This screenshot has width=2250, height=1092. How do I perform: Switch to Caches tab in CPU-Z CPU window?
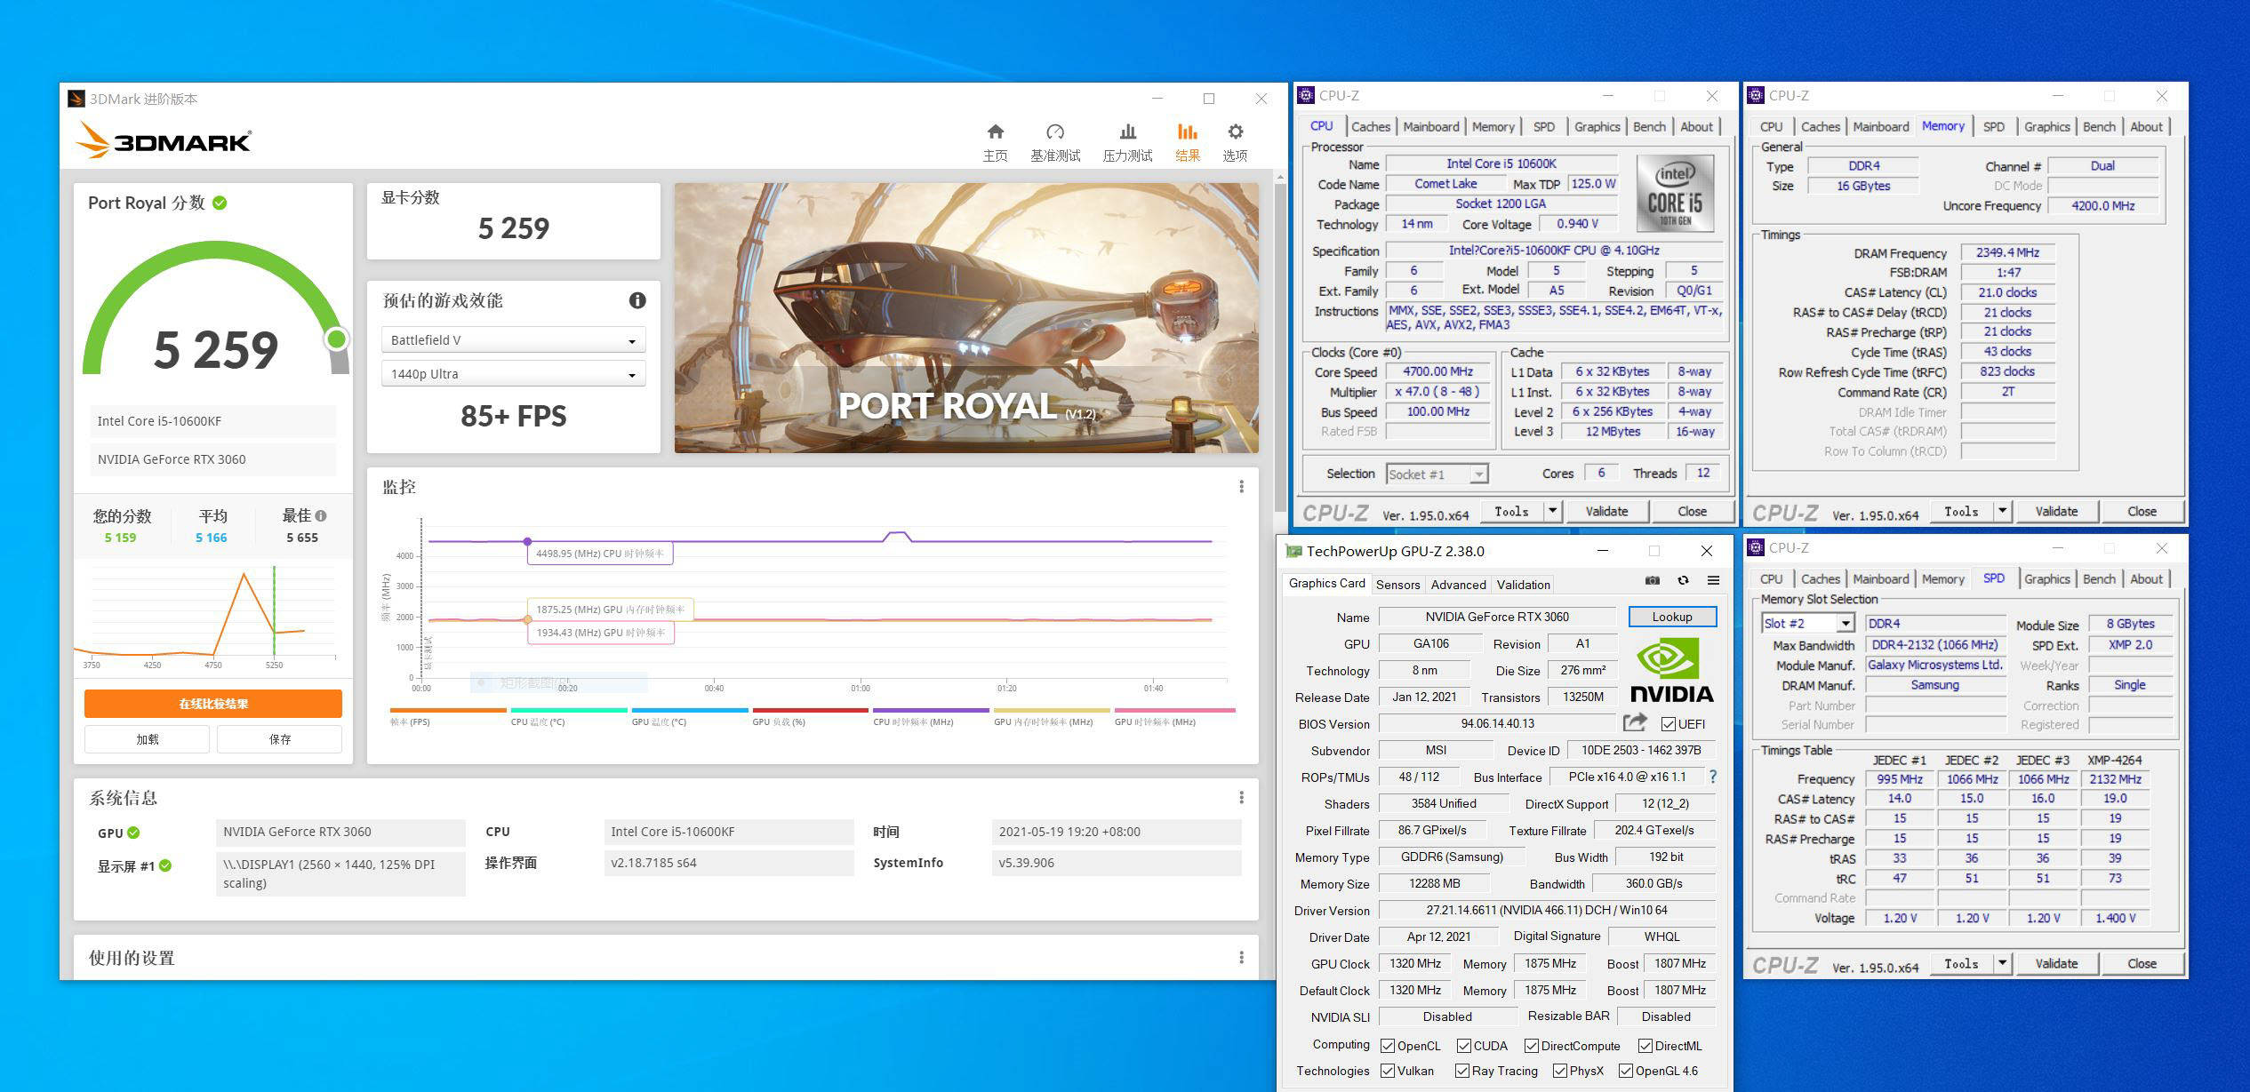click(1370, 127)
